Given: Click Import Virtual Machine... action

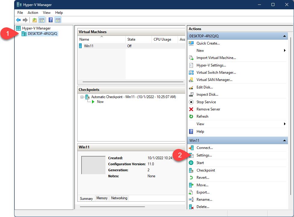Looking at the screenshot, I should point(216,58).
